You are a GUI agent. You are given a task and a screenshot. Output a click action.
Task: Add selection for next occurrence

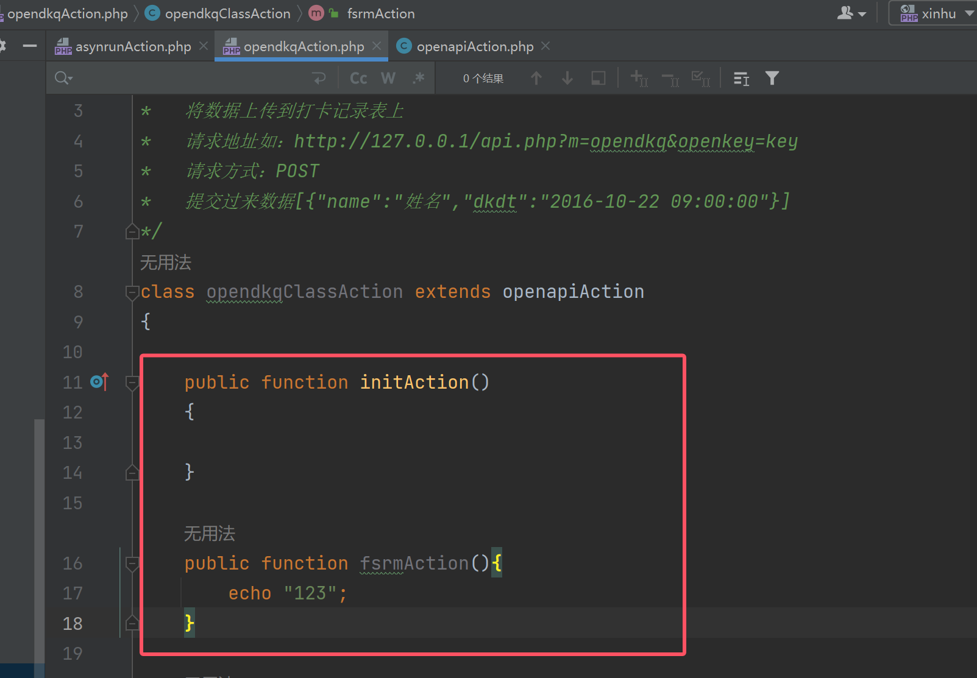point(639,78)
